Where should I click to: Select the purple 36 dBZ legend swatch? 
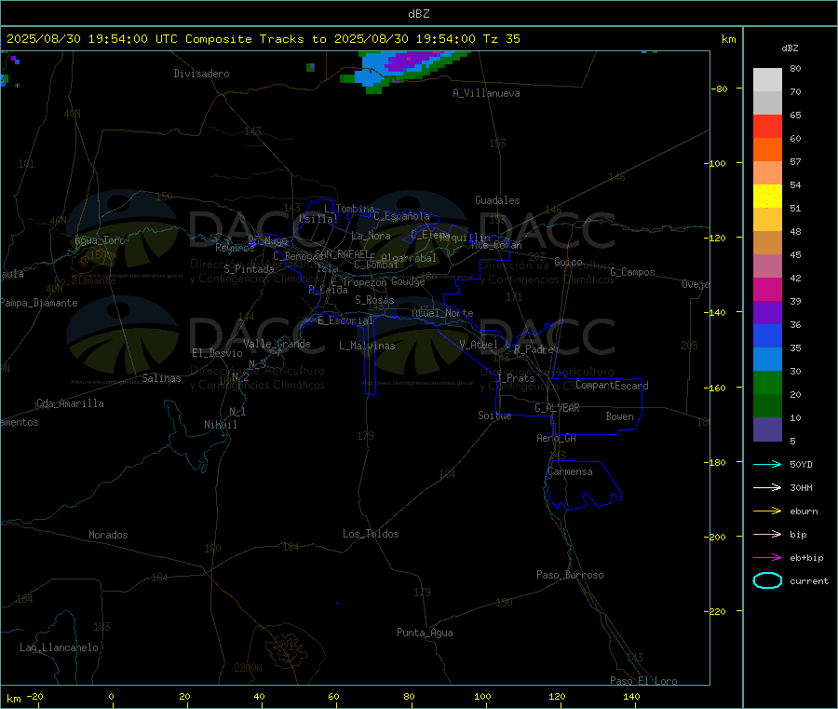pyautogui.click(x=767, y=313)
